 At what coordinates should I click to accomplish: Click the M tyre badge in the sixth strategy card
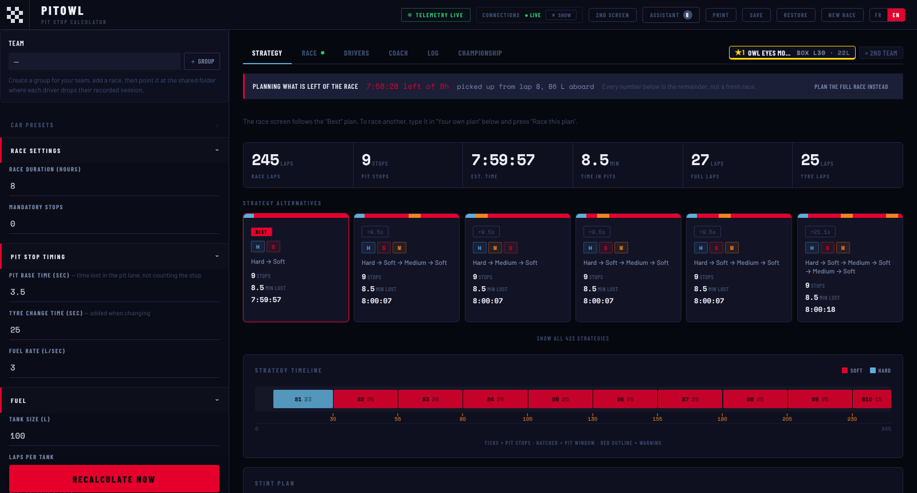842,248
